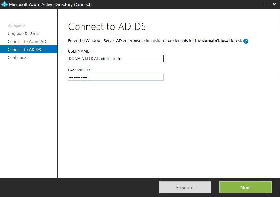280x197 pixels.
Task: Click the Azure AD Connect logo icon
Action: click(x=4, y=4)
